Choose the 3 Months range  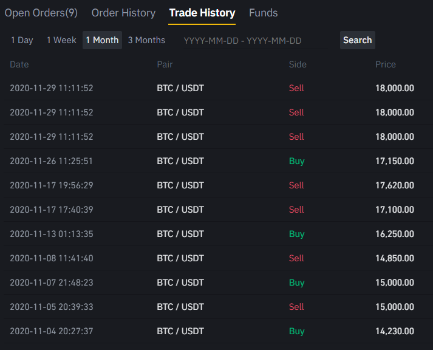[146, 40]
